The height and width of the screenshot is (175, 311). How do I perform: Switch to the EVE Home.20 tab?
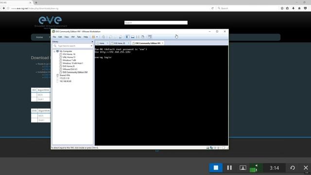(x=120, y=43)
